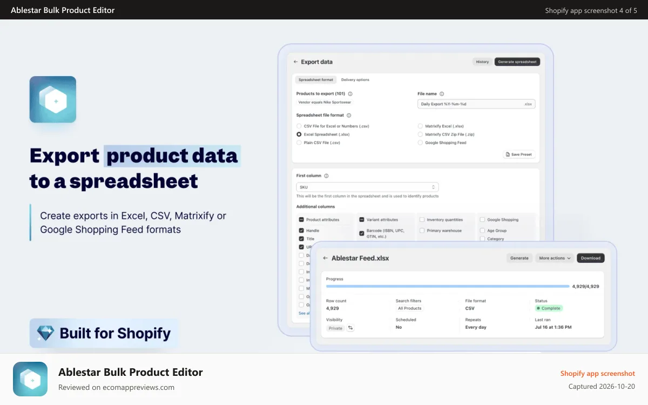Check the Primary warehouse checkbox
Viewport: 648px width, 405px height.
tap(422, 231)
